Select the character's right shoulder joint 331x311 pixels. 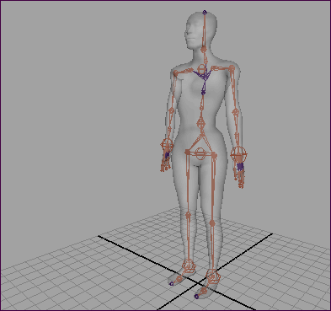click(175, 73)
